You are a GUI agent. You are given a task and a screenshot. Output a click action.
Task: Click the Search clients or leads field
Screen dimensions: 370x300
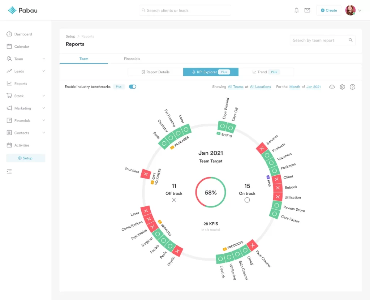[185, 10]
